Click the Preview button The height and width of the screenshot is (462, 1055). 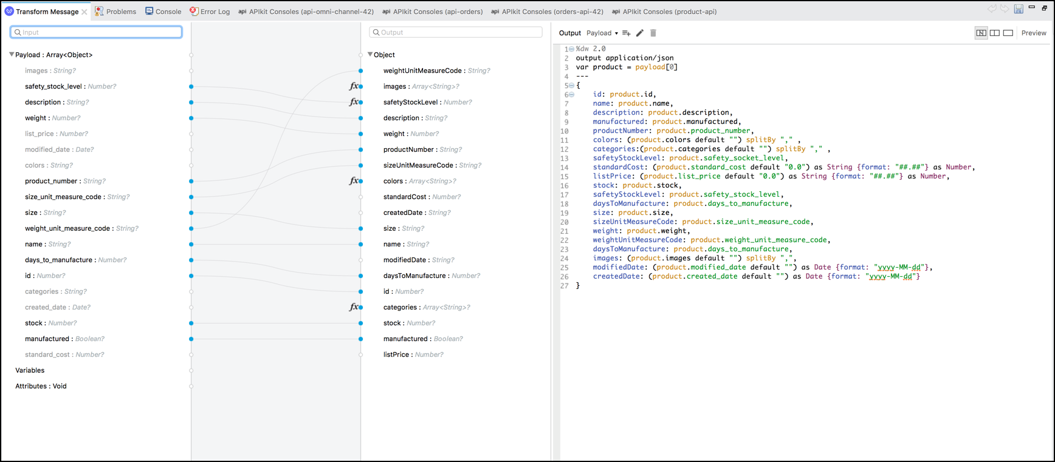tap(1034, 33)
